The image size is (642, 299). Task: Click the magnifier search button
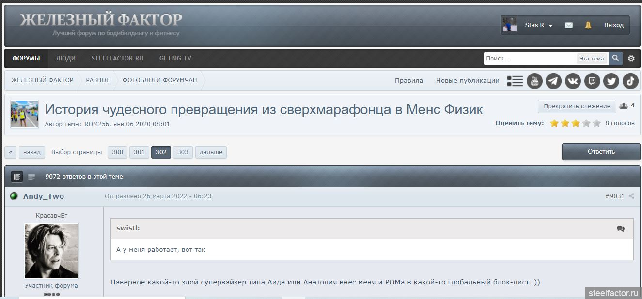[x=615, y=58]
